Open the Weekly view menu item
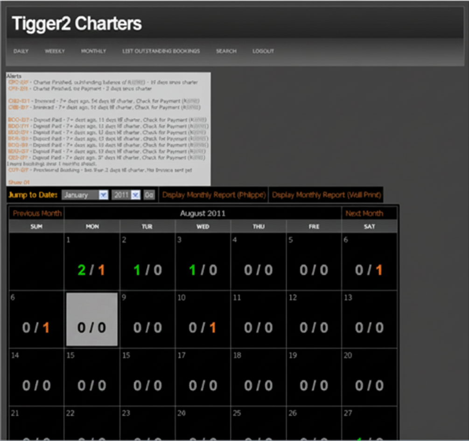The width and height of the screenshot is (469, 441). point(55,51)
